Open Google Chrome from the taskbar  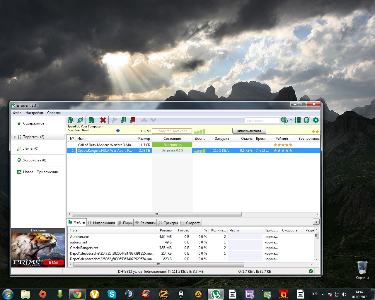pos(77,294)
